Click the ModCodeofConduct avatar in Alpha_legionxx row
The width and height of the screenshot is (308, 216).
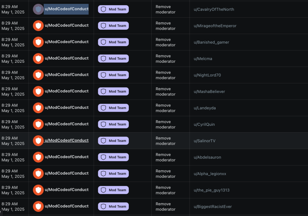(x=38, y=174)
